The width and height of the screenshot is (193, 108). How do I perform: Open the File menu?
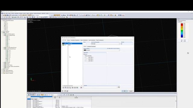tap(4, 13)
